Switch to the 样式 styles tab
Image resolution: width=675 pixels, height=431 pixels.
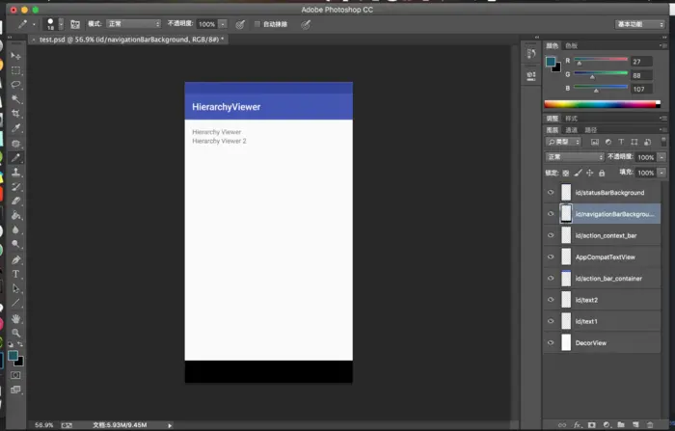[571, 119]
